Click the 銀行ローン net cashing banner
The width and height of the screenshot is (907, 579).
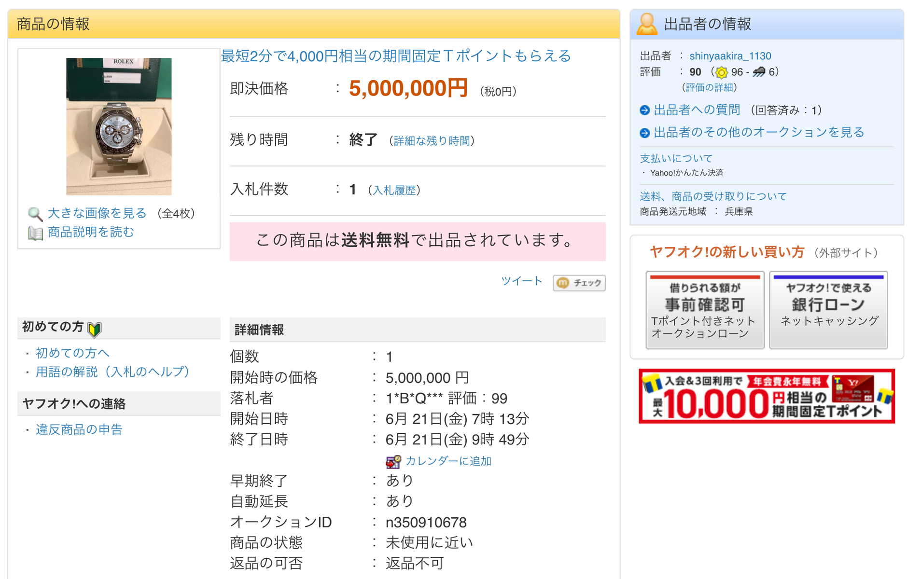829,310
